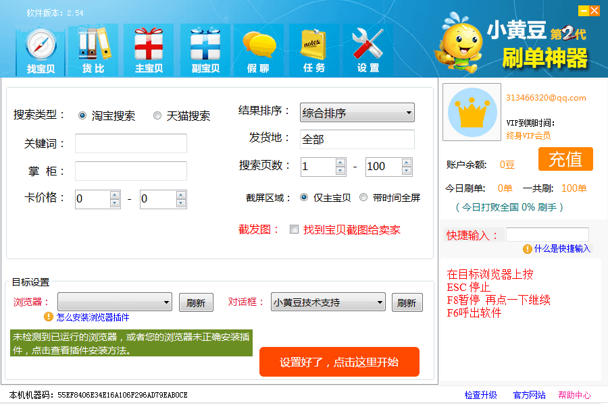Increase the minimum 卡价格 value
Screen dimensions: 608x405
coord(115,195)
